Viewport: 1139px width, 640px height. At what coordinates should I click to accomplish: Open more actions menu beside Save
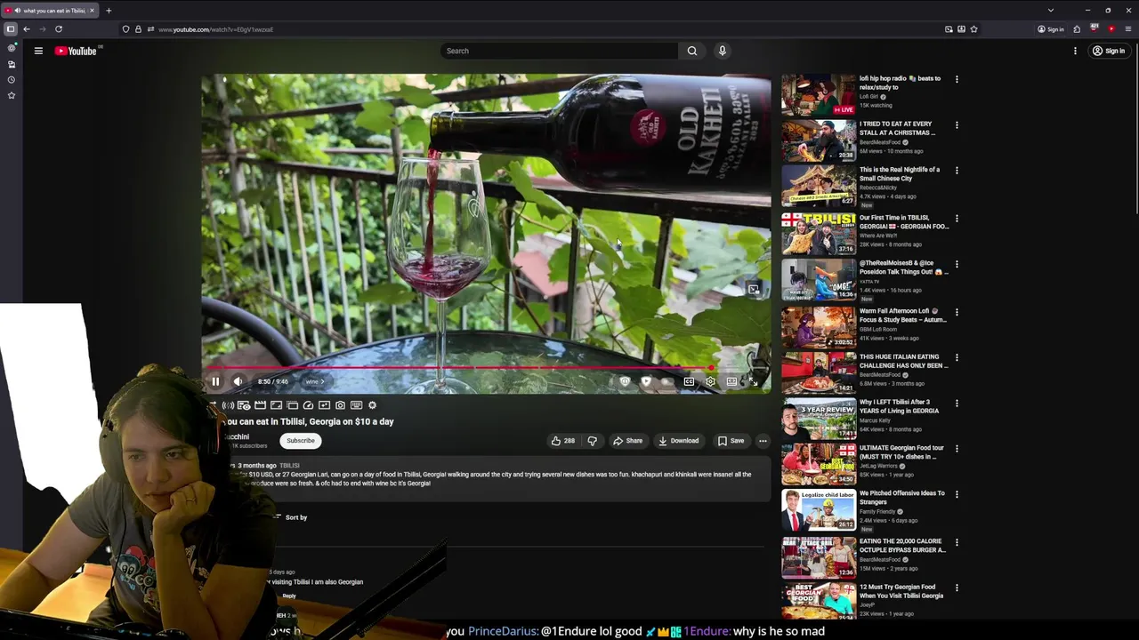click(x=763, y=441)
